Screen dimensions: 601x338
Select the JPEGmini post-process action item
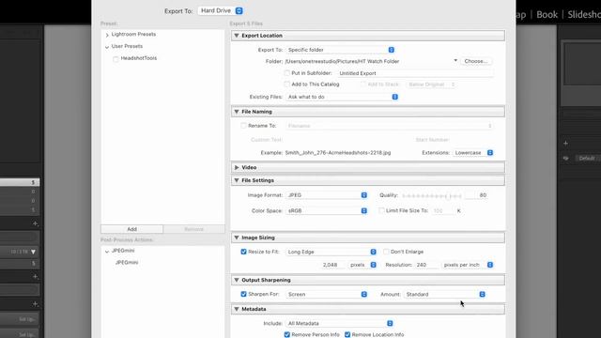(127, 263)
